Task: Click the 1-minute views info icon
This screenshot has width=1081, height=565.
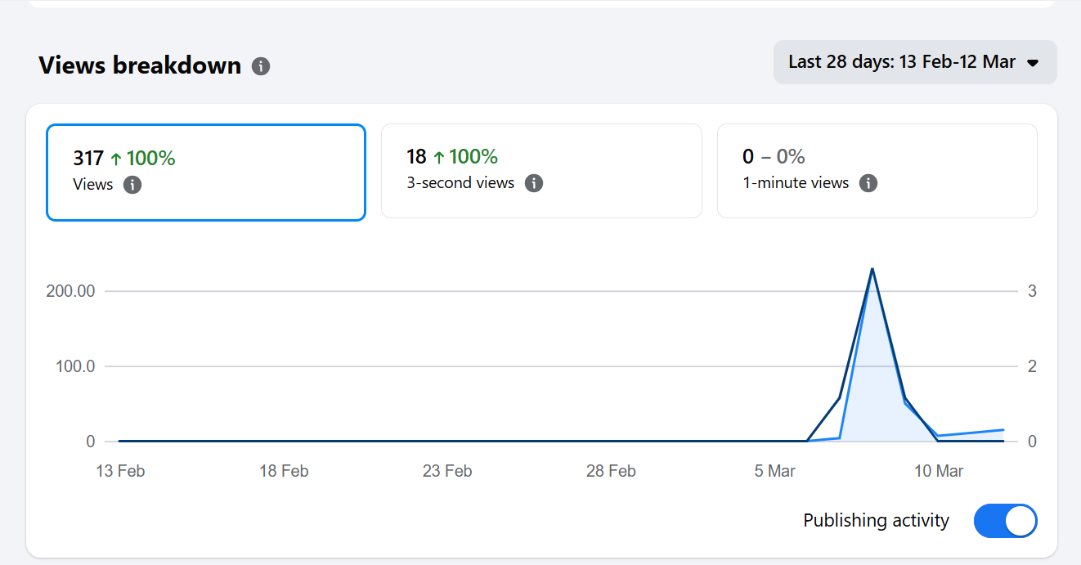Action: pyautogui.click(x=868, y=183)
